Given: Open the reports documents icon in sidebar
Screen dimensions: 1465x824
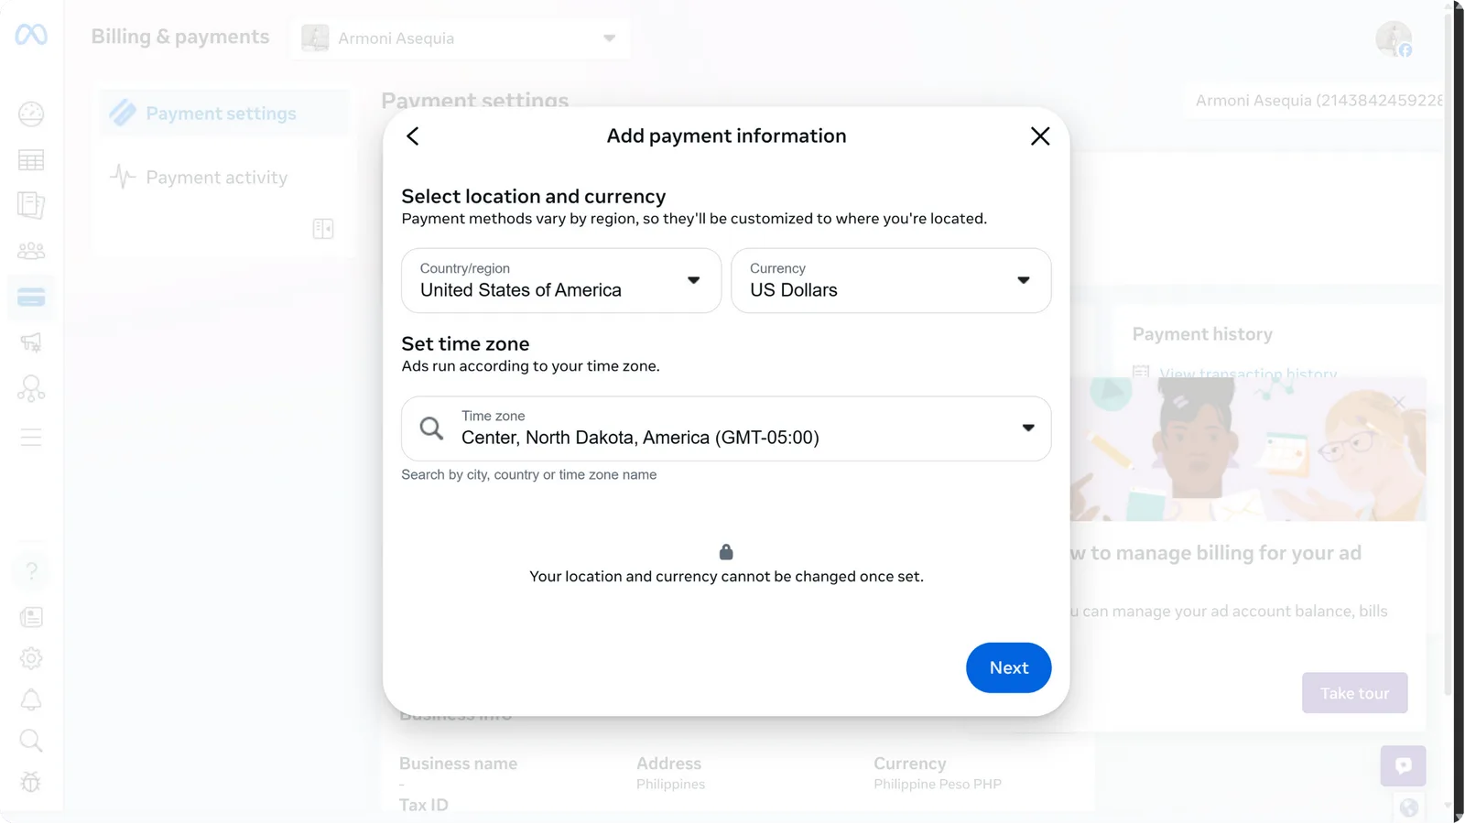Looking at the screenshot, I should [31, 205].
